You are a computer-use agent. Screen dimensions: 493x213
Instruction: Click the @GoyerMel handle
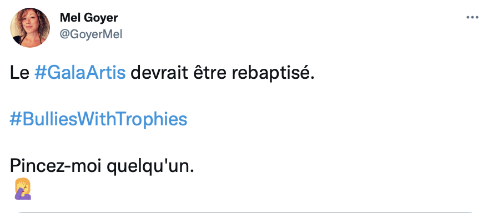pos(91,34)
